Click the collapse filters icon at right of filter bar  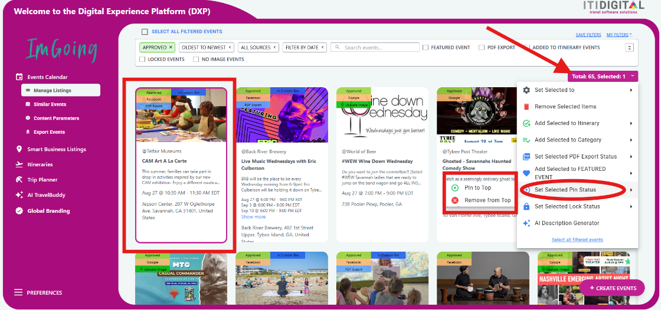coord(629,48)
